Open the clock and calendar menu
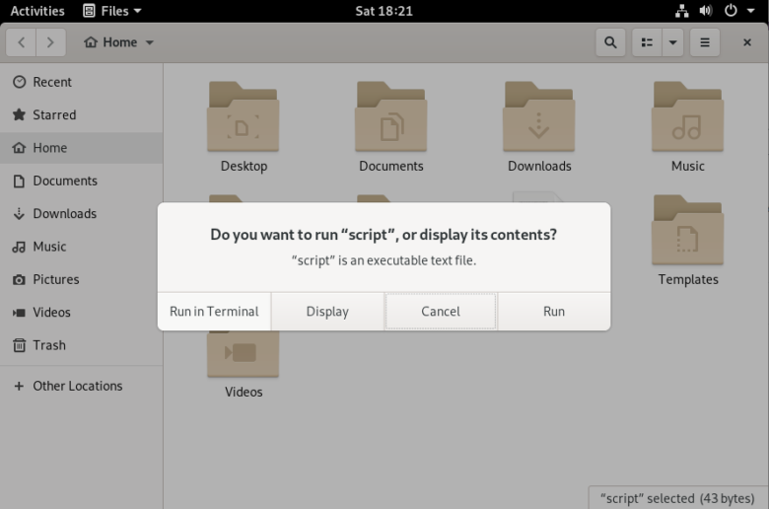 [384, 11]
